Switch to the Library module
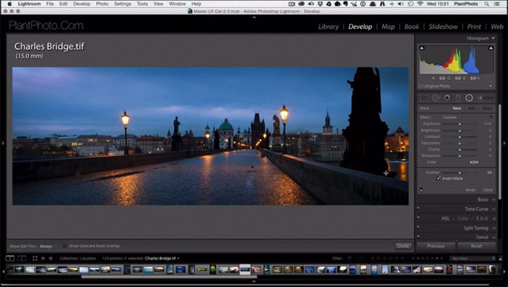 [329, 27]
